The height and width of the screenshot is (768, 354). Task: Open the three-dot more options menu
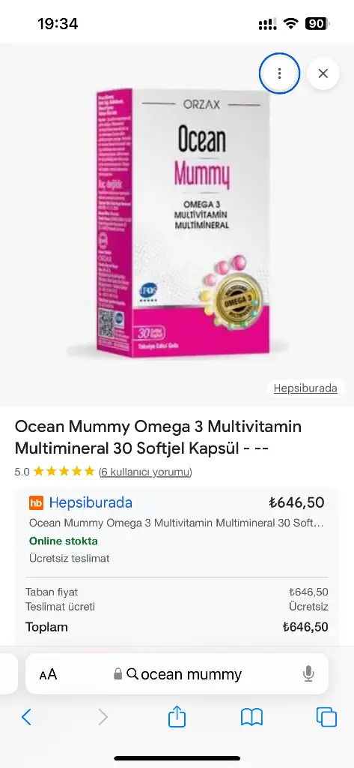[x=279, y=73]
